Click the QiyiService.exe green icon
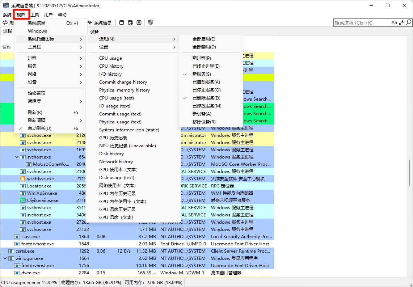413x287 pixels. (x=23, y=201)
